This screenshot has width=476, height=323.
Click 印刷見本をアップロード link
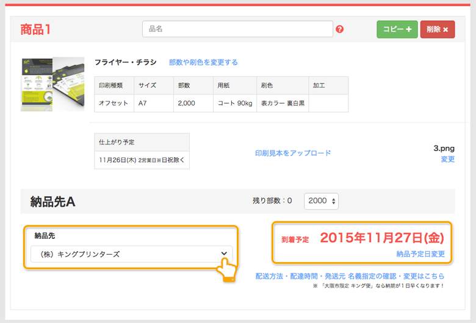293,153
